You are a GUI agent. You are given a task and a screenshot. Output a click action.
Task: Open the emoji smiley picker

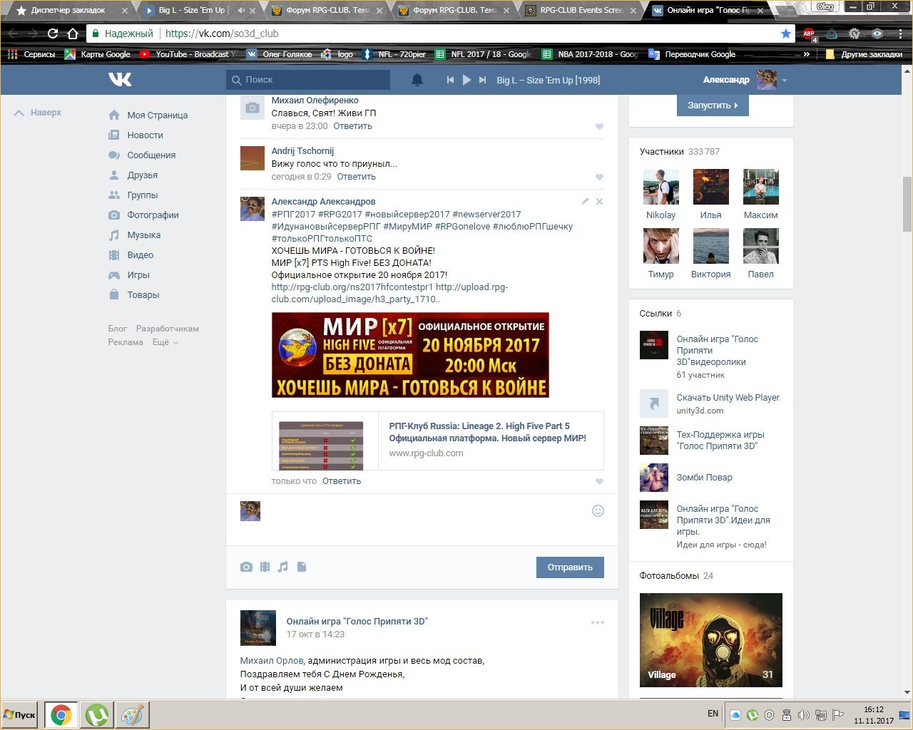click(x=598, y=510)
